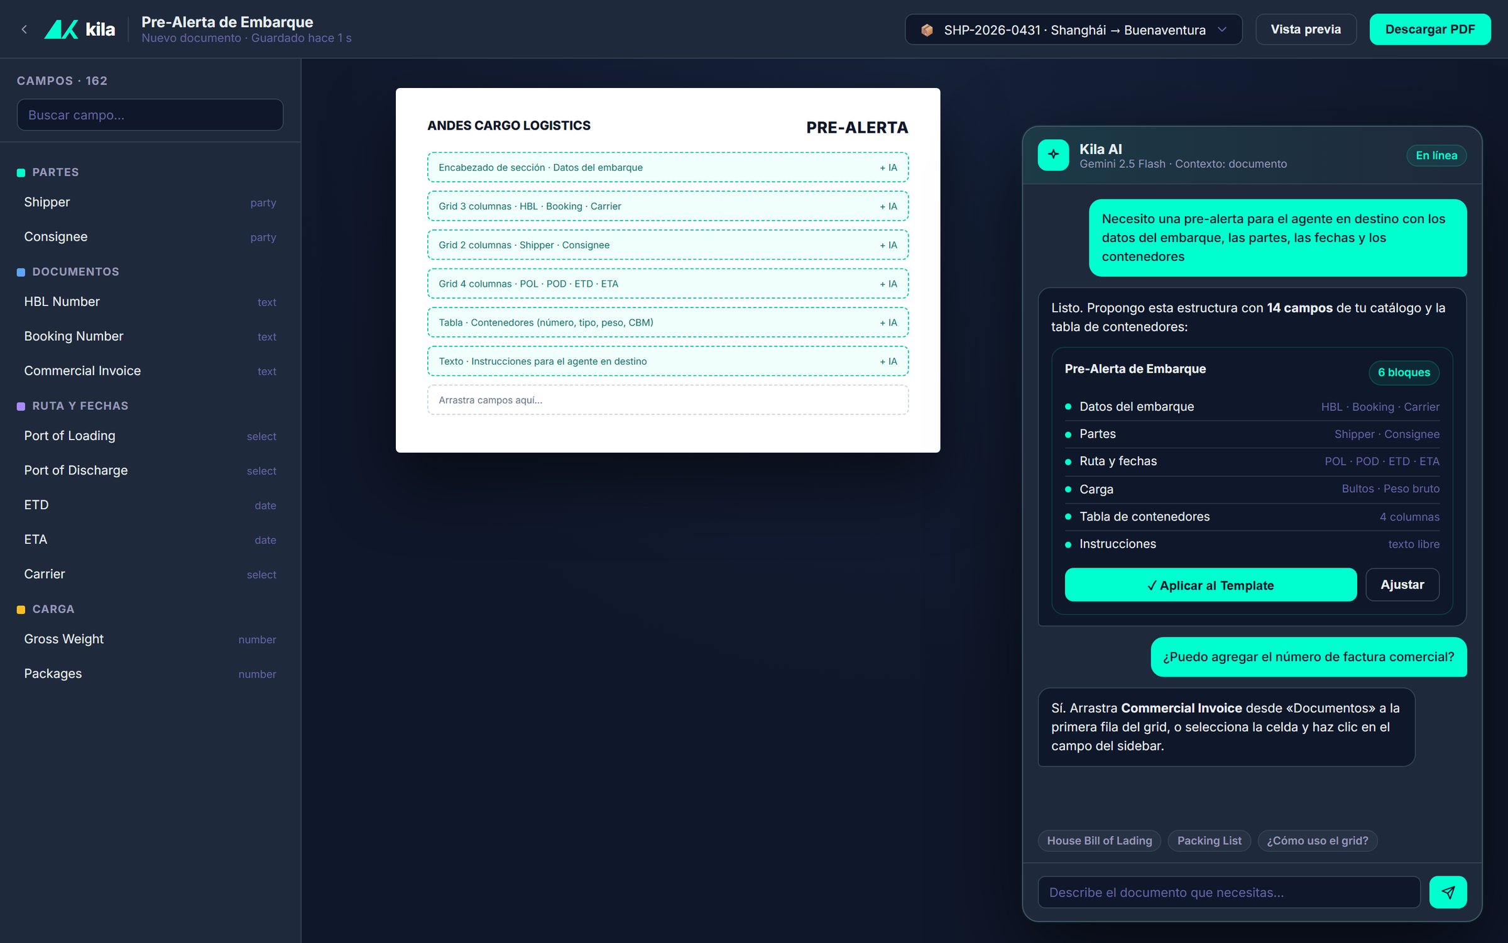The image size is (1508, 943).
Task: Click the Grid 2 columnas Shipper Consignee block
Action: pos(668,245)
